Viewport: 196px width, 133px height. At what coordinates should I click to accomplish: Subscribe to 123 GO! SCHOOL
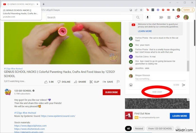111,92
